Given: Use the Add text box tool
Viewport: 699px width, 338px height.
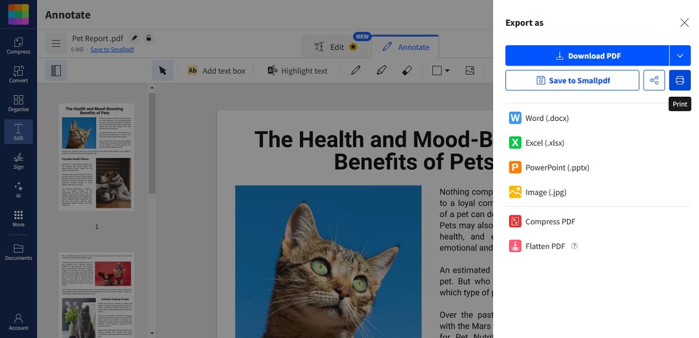Looking at the screenshot, I should tap(216, 70).
